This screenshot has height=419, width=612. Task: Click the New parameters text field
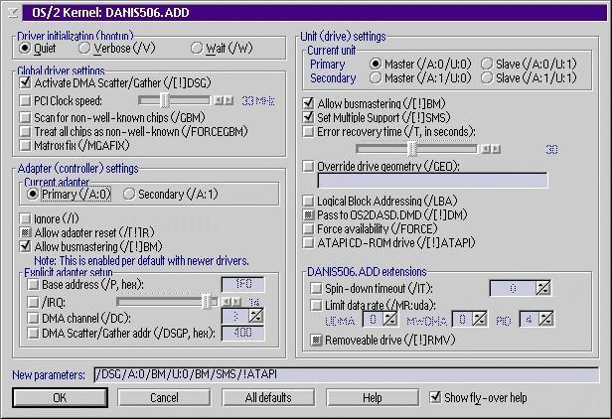pyautogui.click(x=346, y=374)
